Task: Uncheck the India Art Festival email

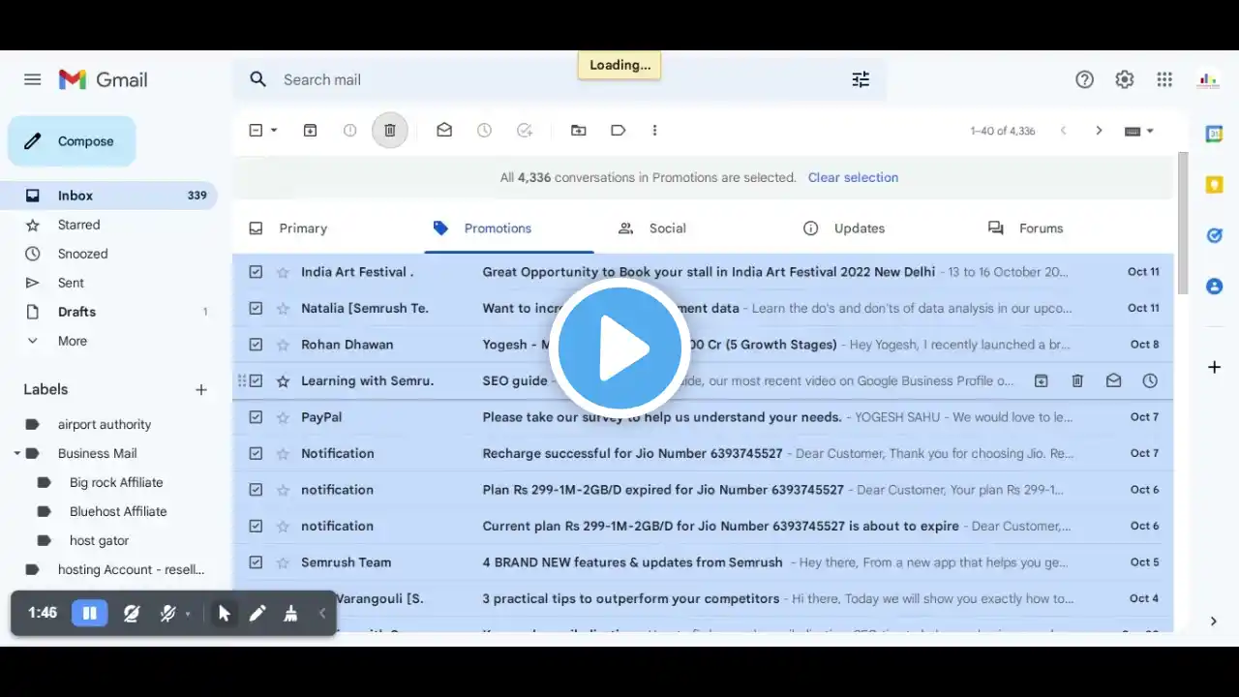Action: pyautogui.click(x=256, y=272)
